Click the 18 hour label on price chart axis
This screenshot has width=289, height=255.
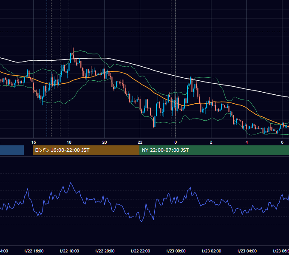pos(69,142)
